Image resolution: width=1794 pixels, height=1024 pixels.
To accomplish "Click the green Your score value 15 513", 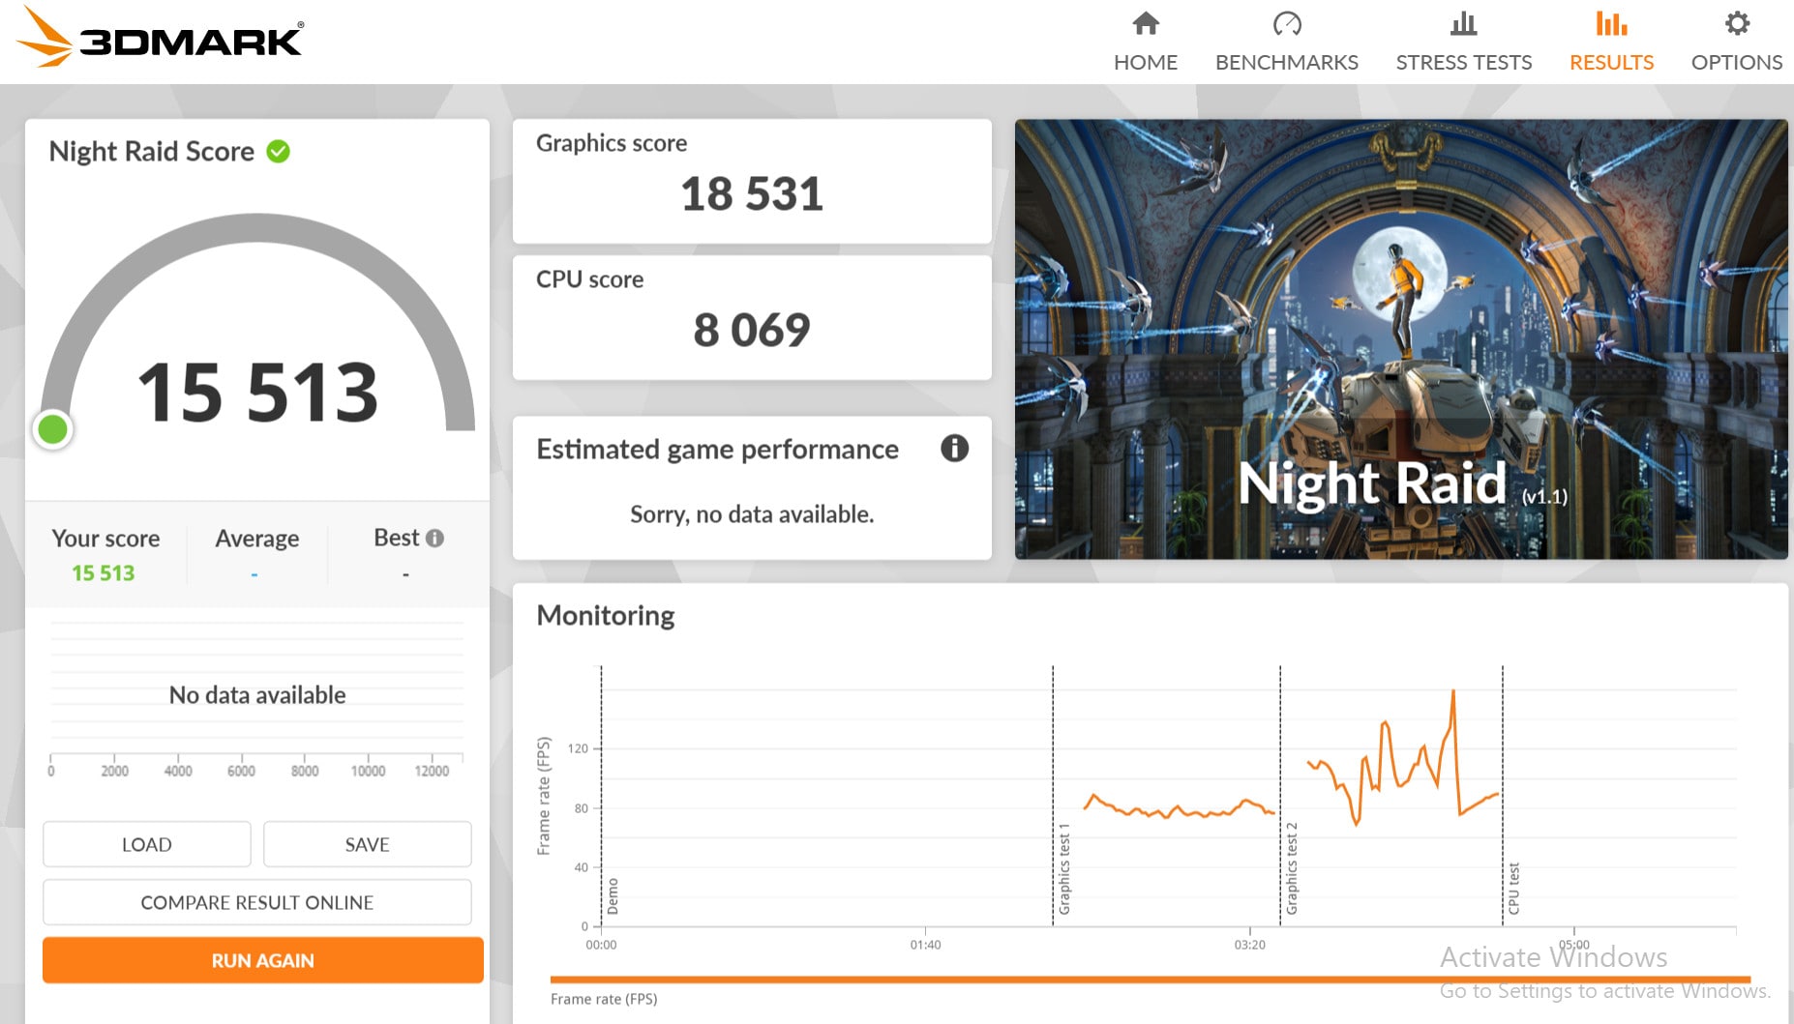I will pos(104,573).
